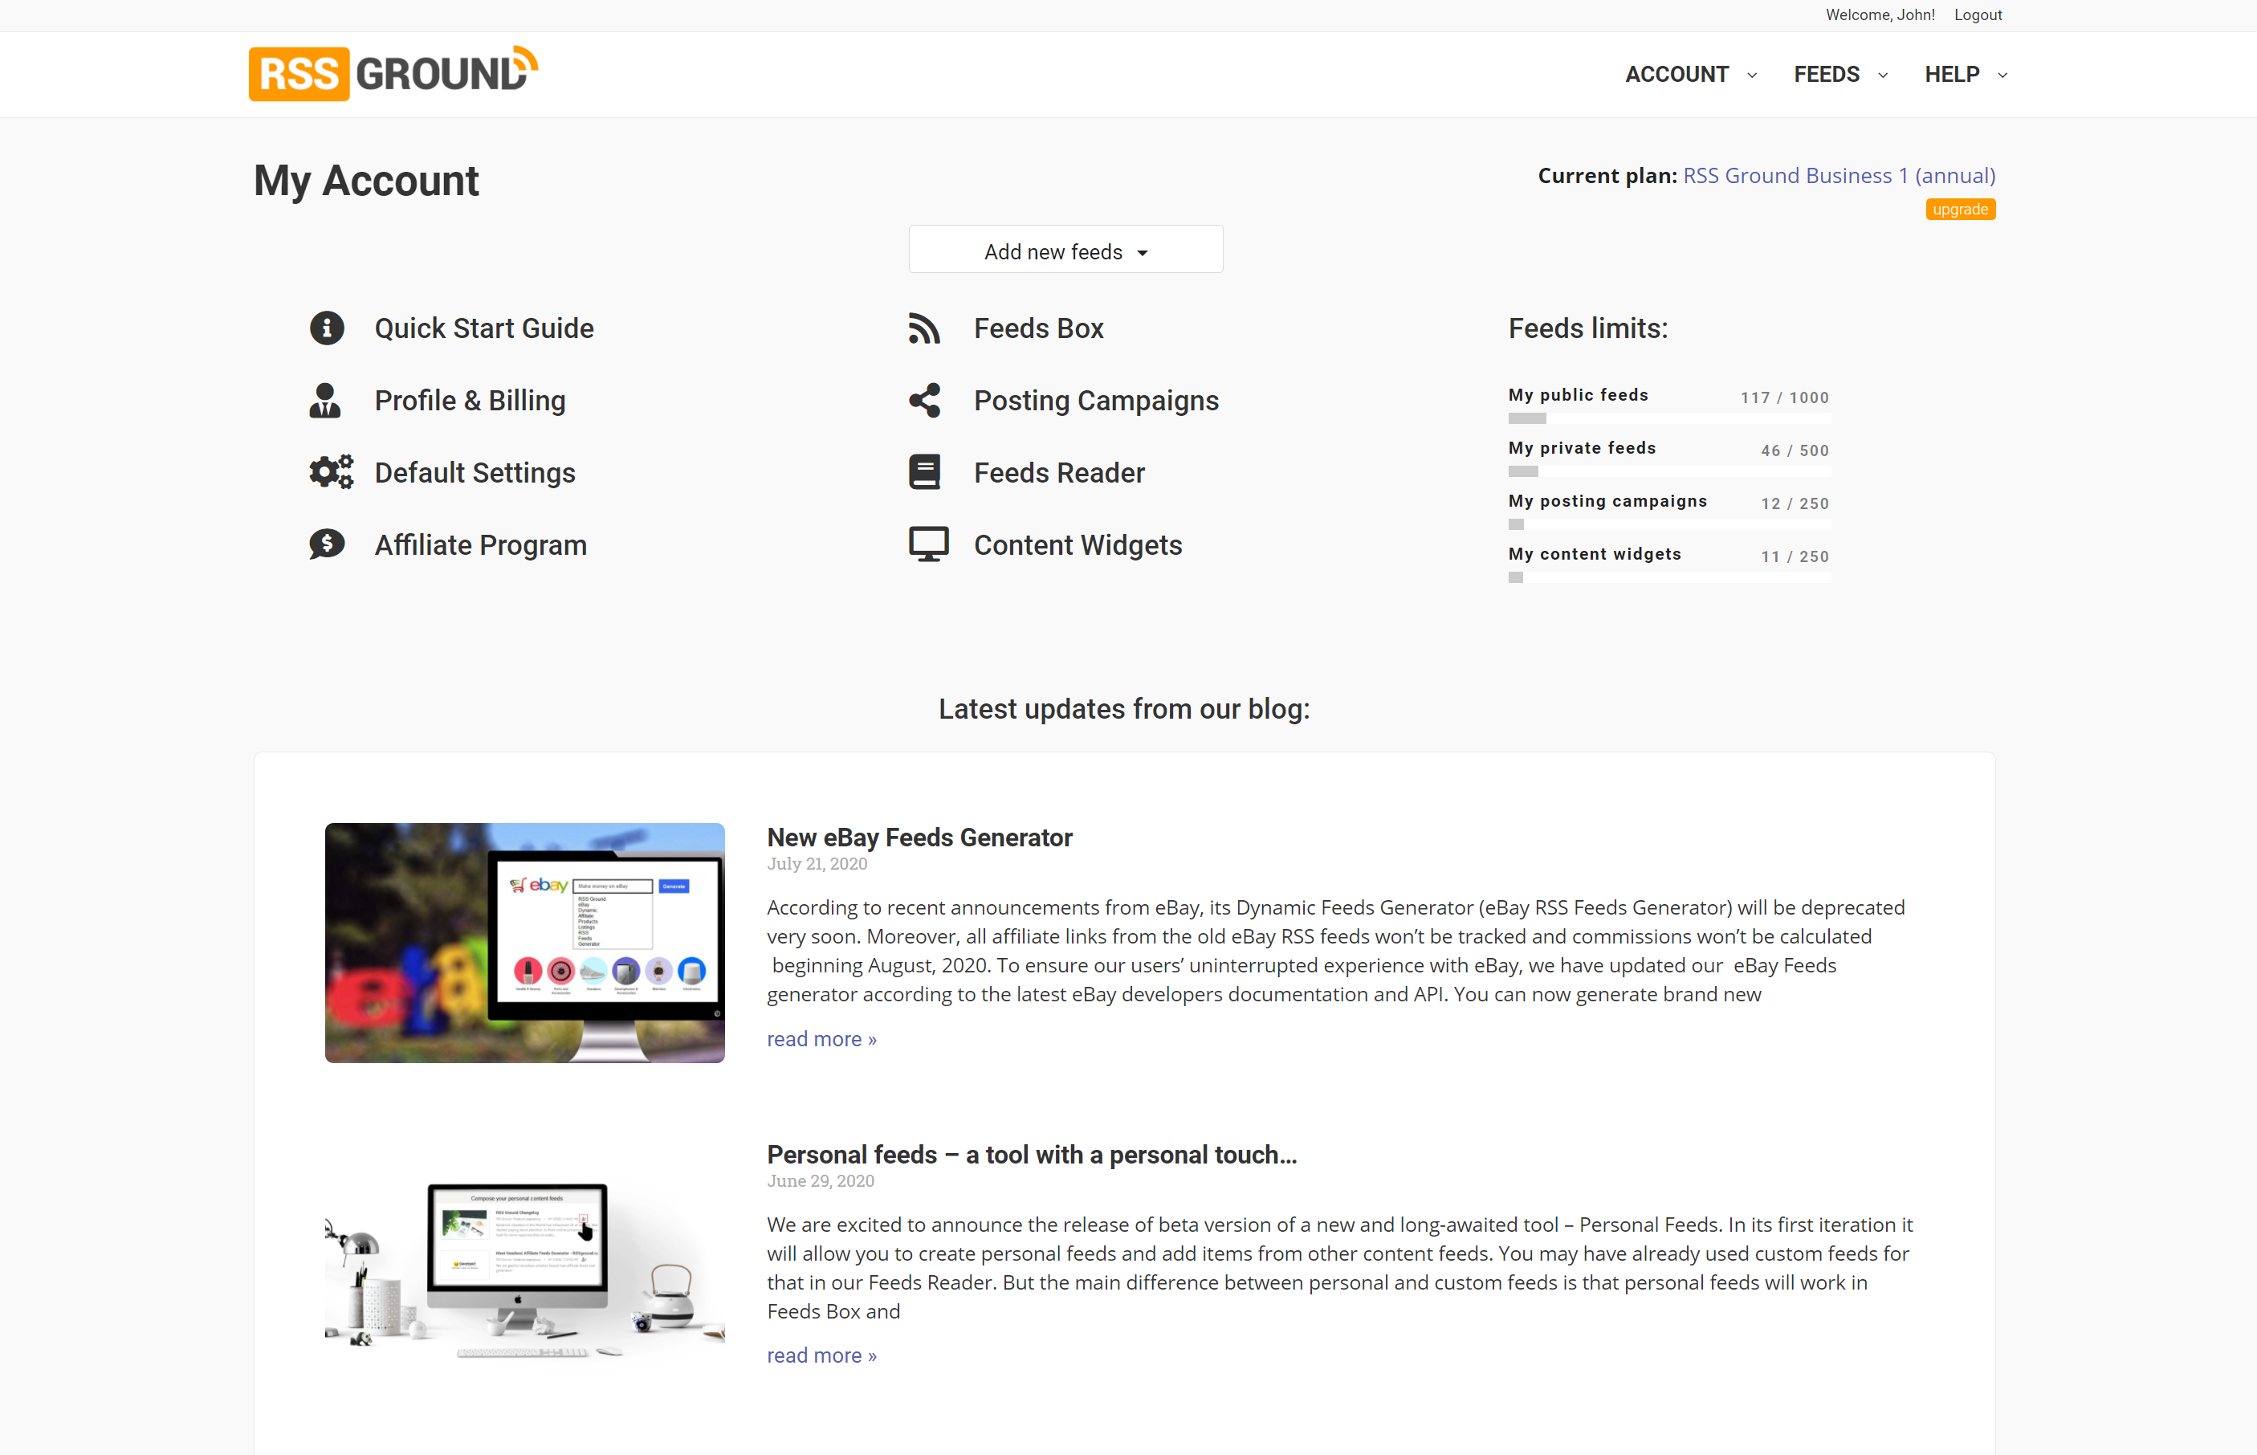The width and height of the screenshot is (2257, 1455).
Task: Open the ACCOUNT menu
Action: click(1676, 74)
